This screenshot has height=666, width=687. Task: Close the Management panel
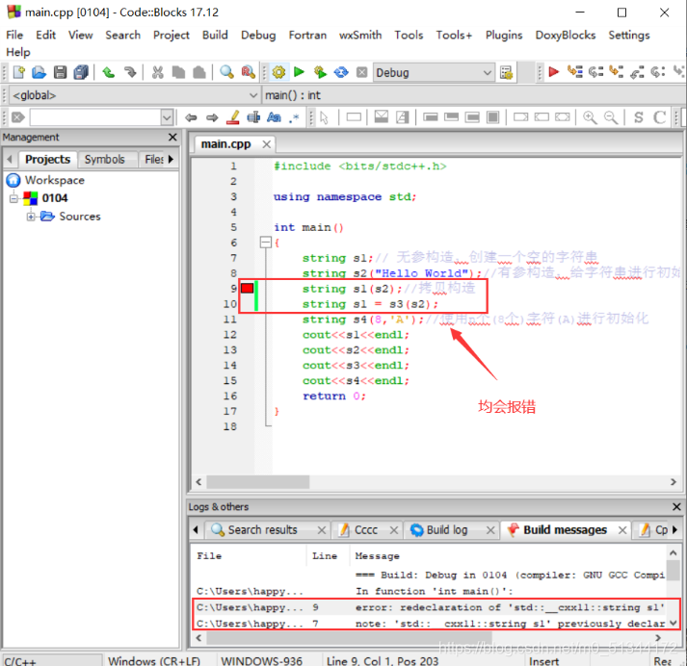(x=172, y=138)
